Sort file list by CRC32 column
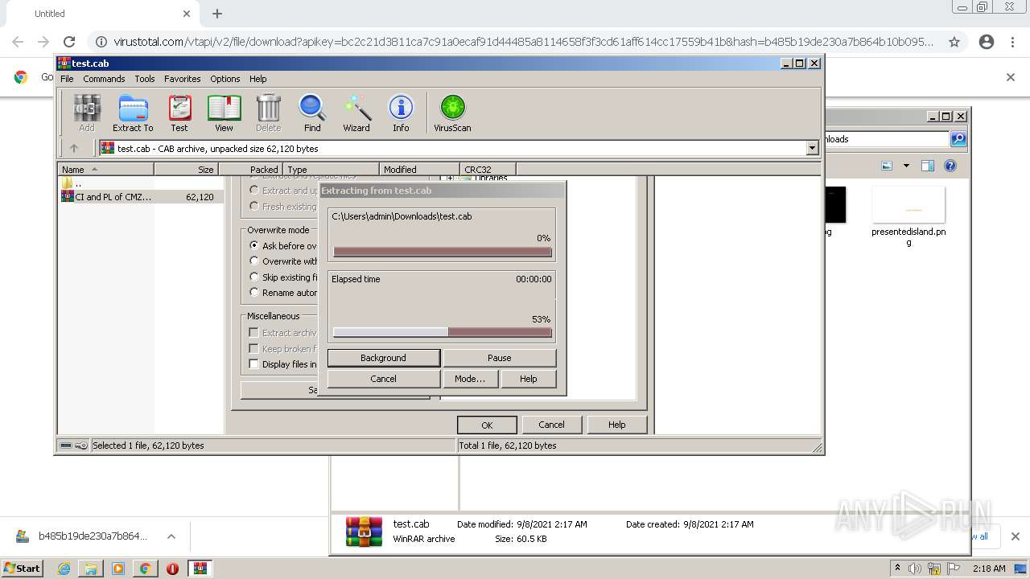Screen dimensions: 1030x579 (488, 170)
